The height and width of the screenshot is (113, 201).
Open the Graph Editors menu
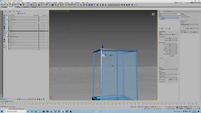[x=41, y=3]
